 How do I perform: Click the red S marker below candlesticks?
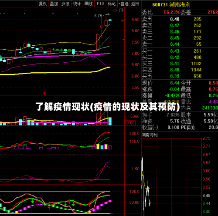(x=44, y=94)
